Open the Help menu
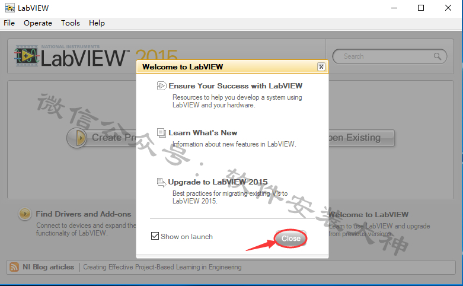463x286 pixels. (x=97, y=23)
